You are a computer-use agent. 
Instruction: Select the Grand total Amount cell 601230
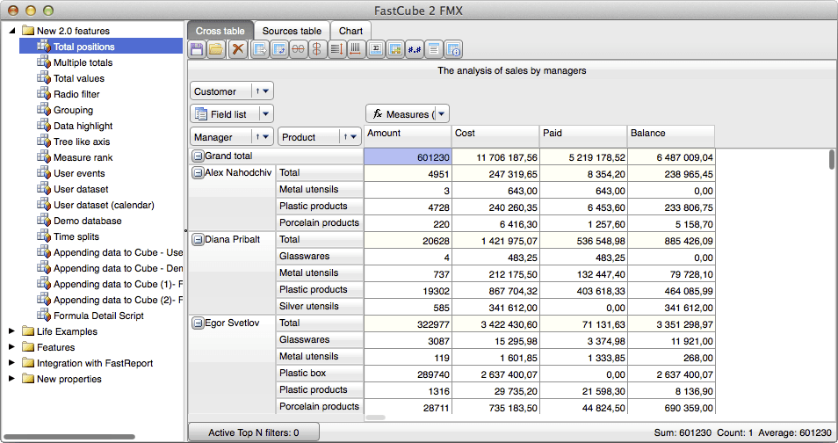tap(408, 156)
